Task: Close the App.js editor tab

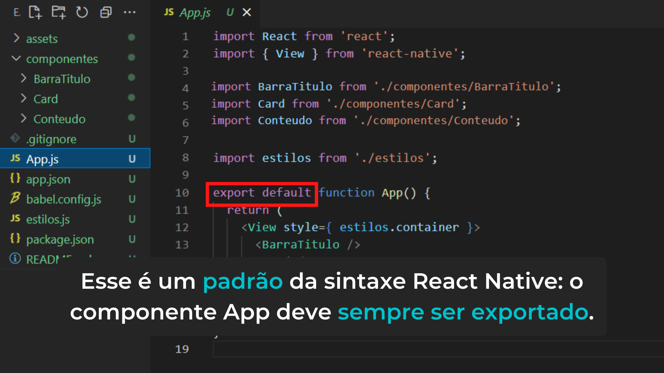Action: click(x=247, y=12)
